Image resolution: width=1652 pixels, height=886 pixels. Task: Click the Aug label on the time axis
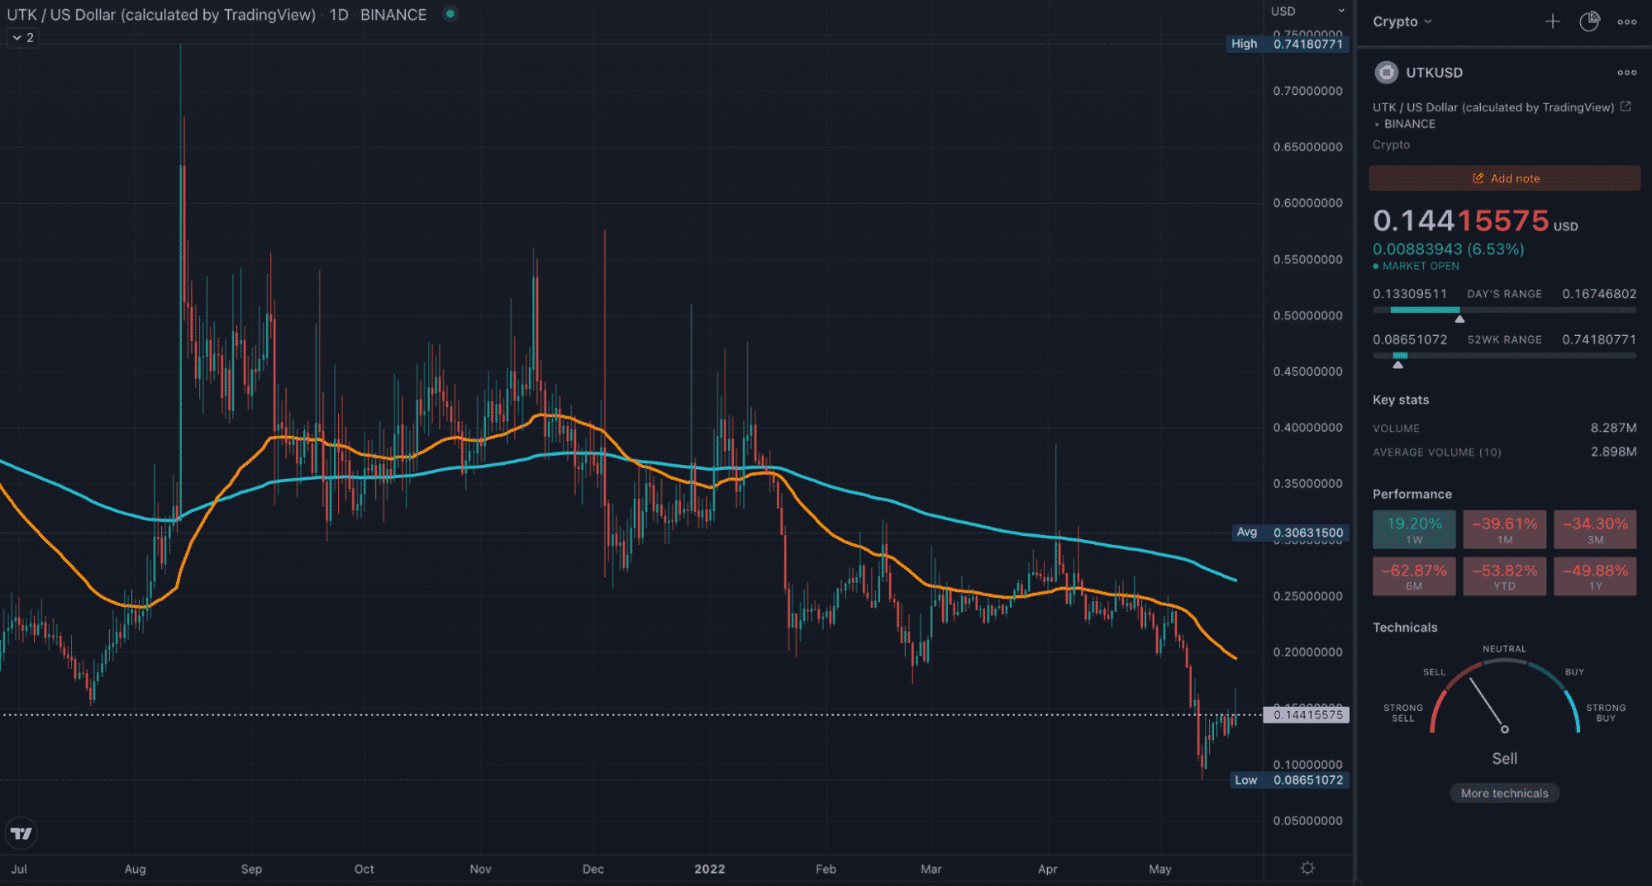click(135, 869)
